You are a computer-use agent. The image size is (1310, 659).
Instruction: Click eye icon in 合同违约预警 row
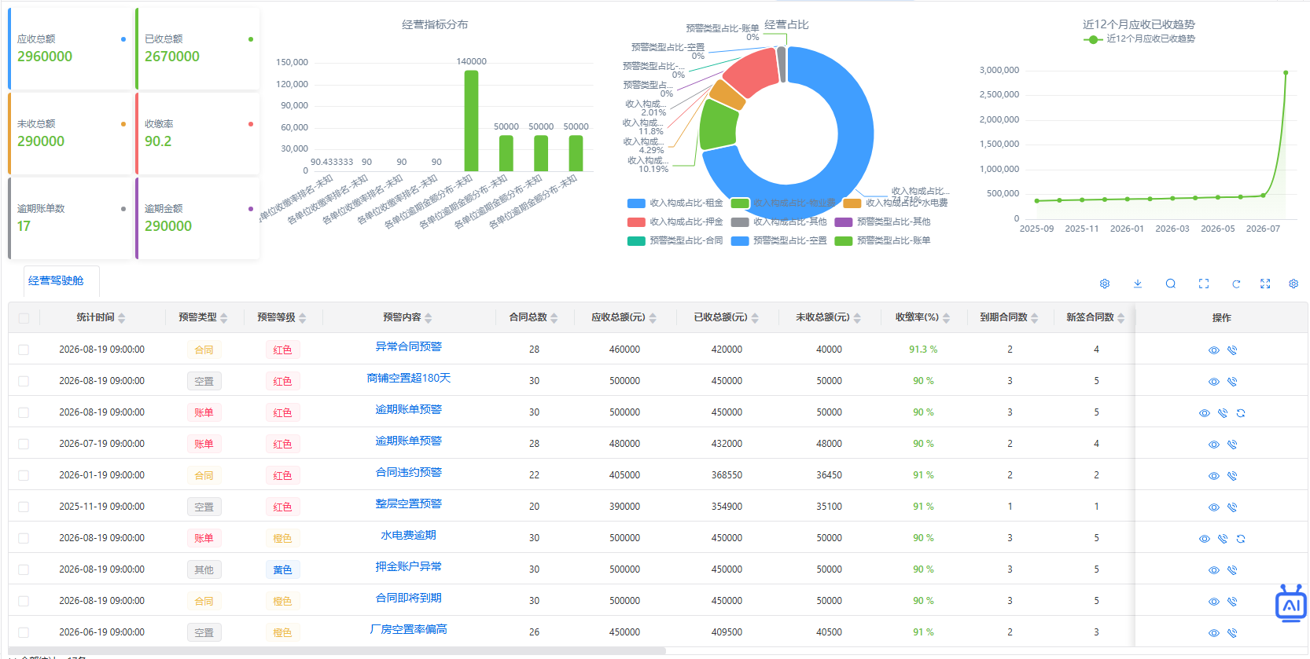coord(1214,476)
